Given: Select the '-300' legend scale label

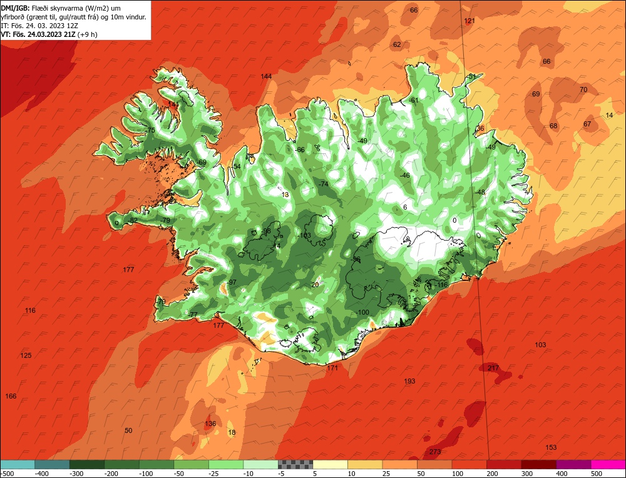Looking at the screenshot, I should click(x=76, y=474).
